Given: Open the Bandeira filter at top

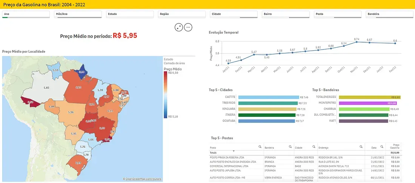Looking at the screenshot, I should click(390, 14).
